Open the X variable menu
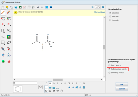The image size is (138, 97). [x=3, y=24]
